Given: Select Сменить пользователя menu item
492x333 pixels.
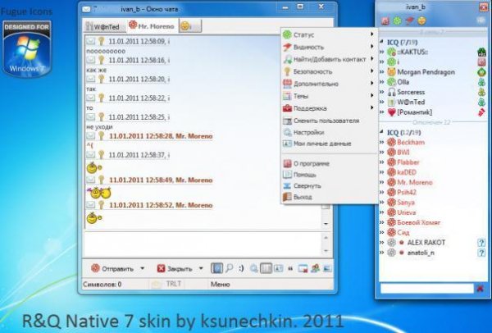Looking at the screenshot, I should point(329,121).
